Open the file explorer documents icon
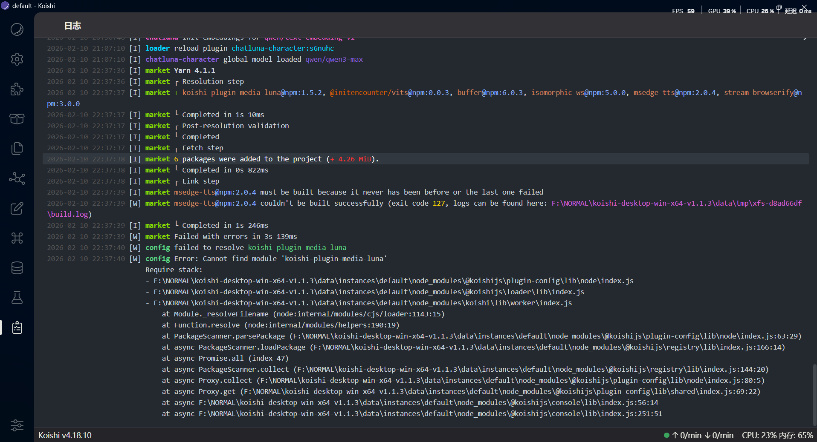 (x=17, y=149)
